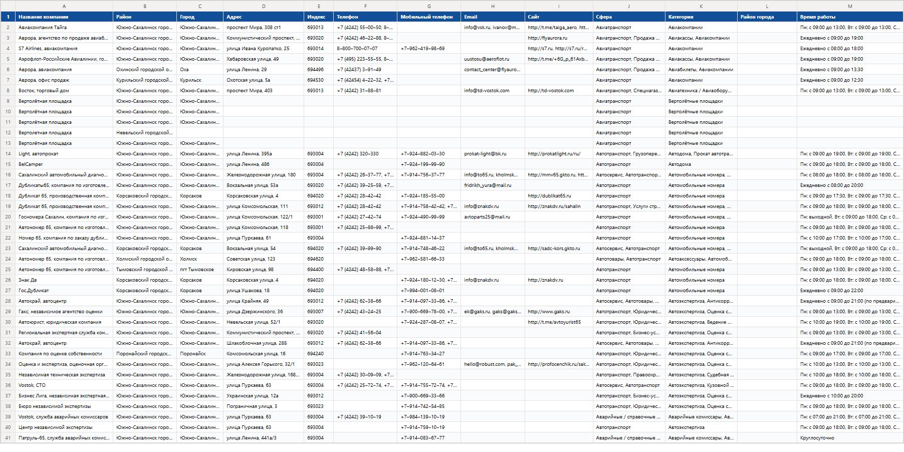Select column A header

point(64,6)
